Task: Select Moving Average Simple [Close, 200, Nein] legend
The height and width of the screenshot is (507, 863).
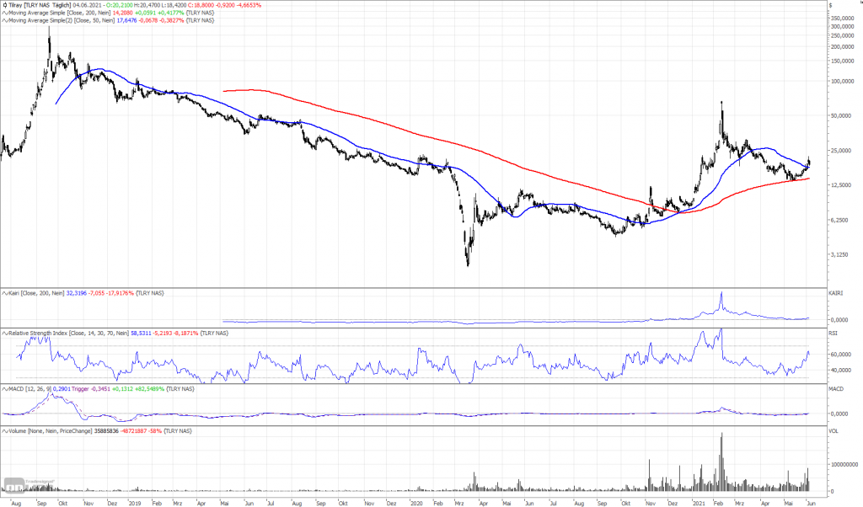Action: 60,13
